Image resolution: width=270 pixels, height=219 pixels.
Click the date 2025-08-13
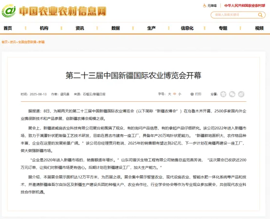point(38,94)
